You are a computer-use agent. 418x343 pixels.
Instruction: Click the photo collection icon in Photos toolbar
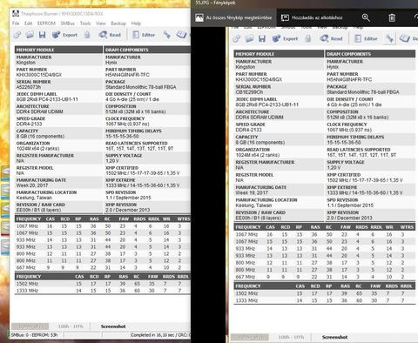pos(199,17)
